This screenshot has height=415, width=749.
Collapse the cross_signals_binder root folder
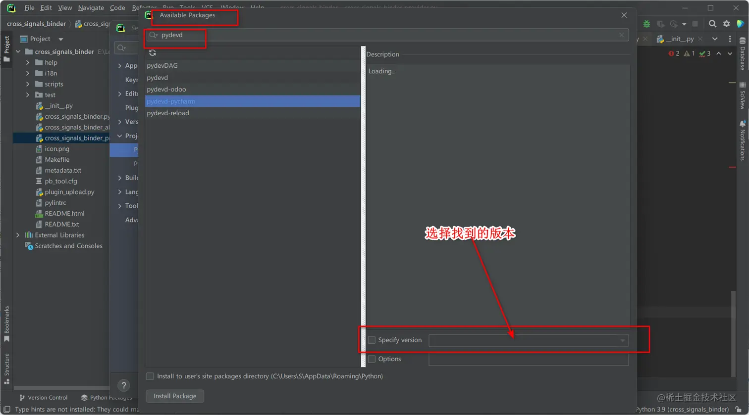point(18,51)
